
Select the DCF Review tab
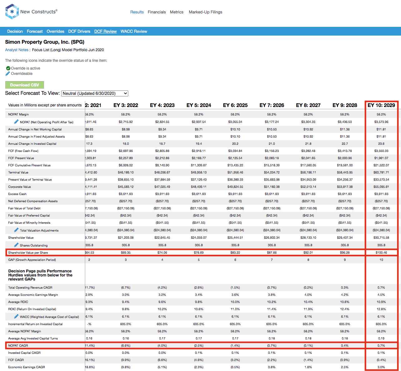[105, 32]
